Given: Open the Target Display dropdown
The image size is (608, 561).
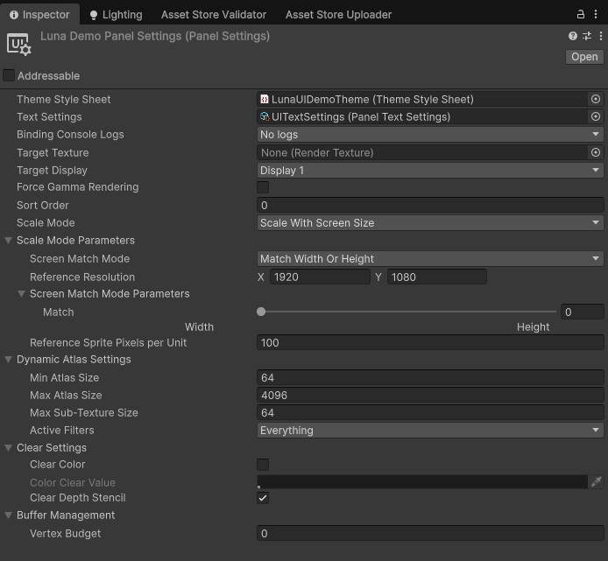Looking at the screenshot, I should pyautogui.click(x=430, y=171).
